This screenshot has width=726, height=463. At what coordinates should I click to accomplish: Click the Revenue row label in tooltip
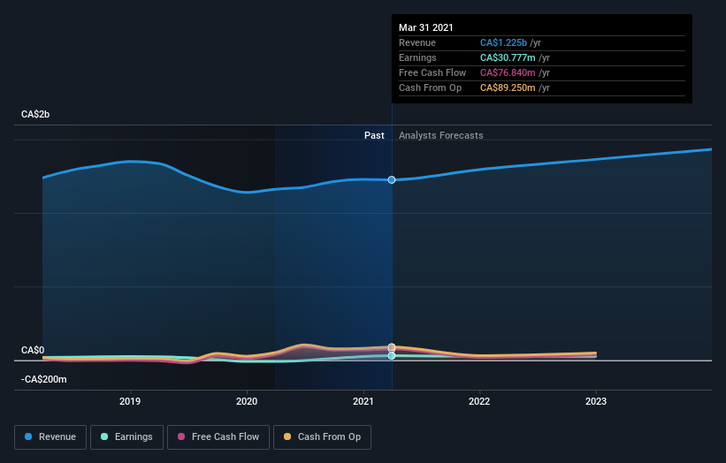point(417,42)
